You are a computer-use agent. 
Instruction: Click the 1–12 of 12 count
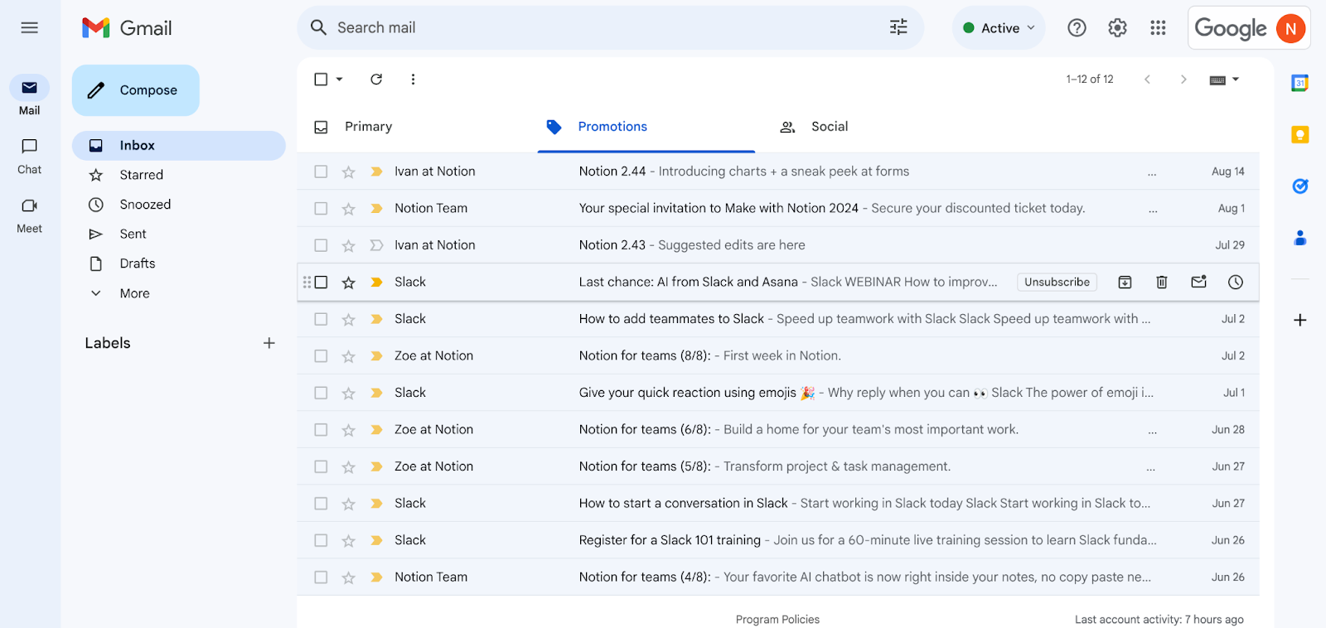click(x=1089, y=79)
